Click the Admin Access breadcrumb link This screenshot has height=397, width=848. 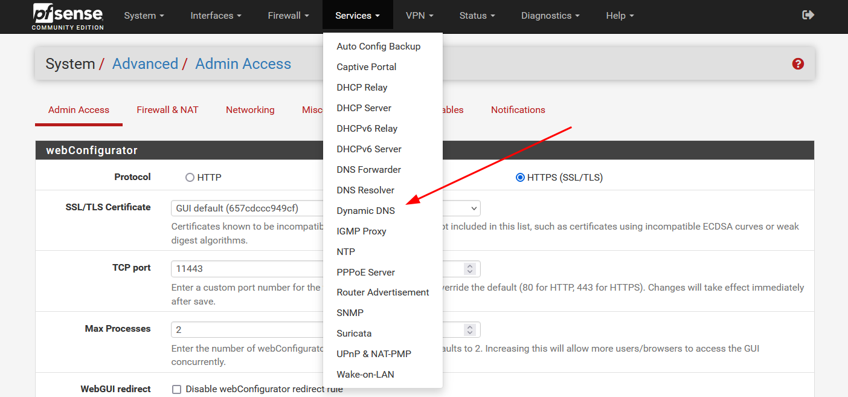click(243, 64)
